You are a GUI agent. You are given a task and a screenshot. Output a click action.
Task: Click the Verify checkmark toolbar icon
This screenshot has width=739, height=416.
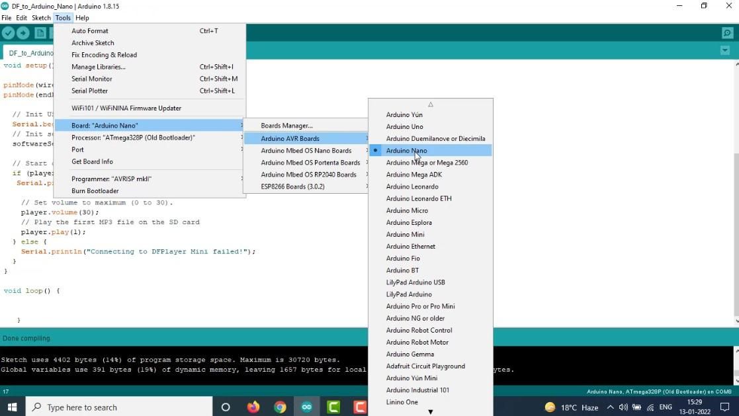[x=8, y=33]
